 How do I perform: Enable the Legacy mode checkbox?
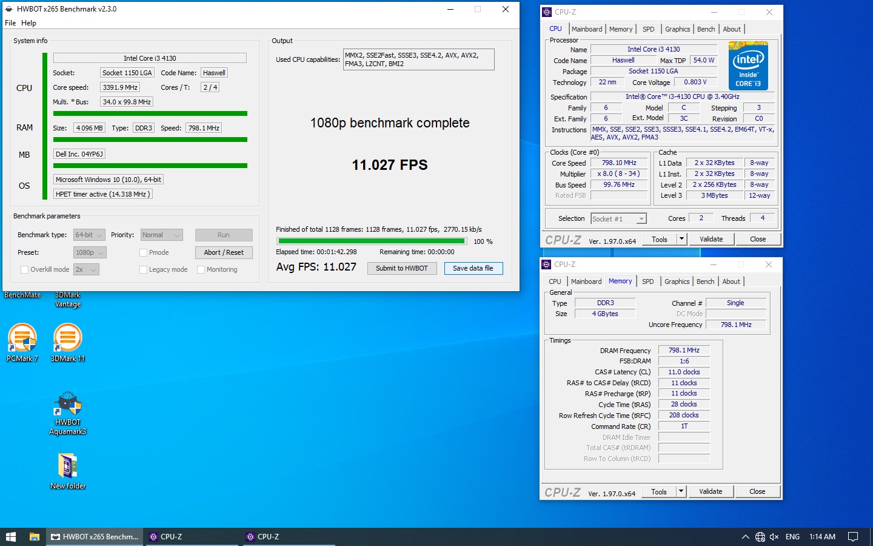tap(144, 269)
